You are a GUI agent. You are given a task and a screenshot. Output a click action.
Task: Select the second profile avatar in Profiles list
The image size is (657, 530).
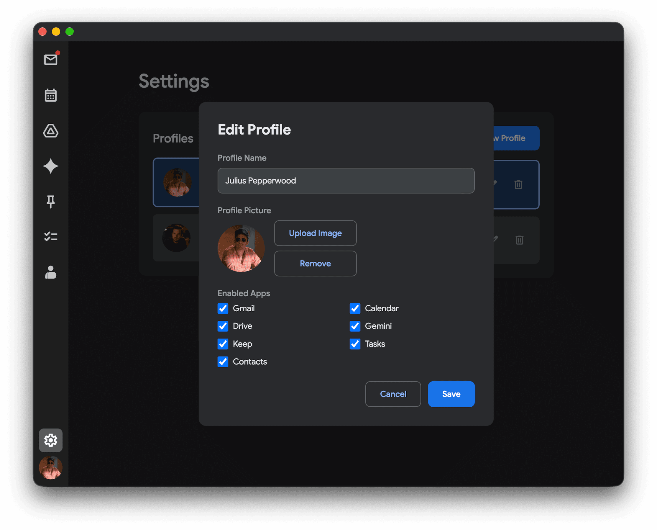tap(176, 238)
